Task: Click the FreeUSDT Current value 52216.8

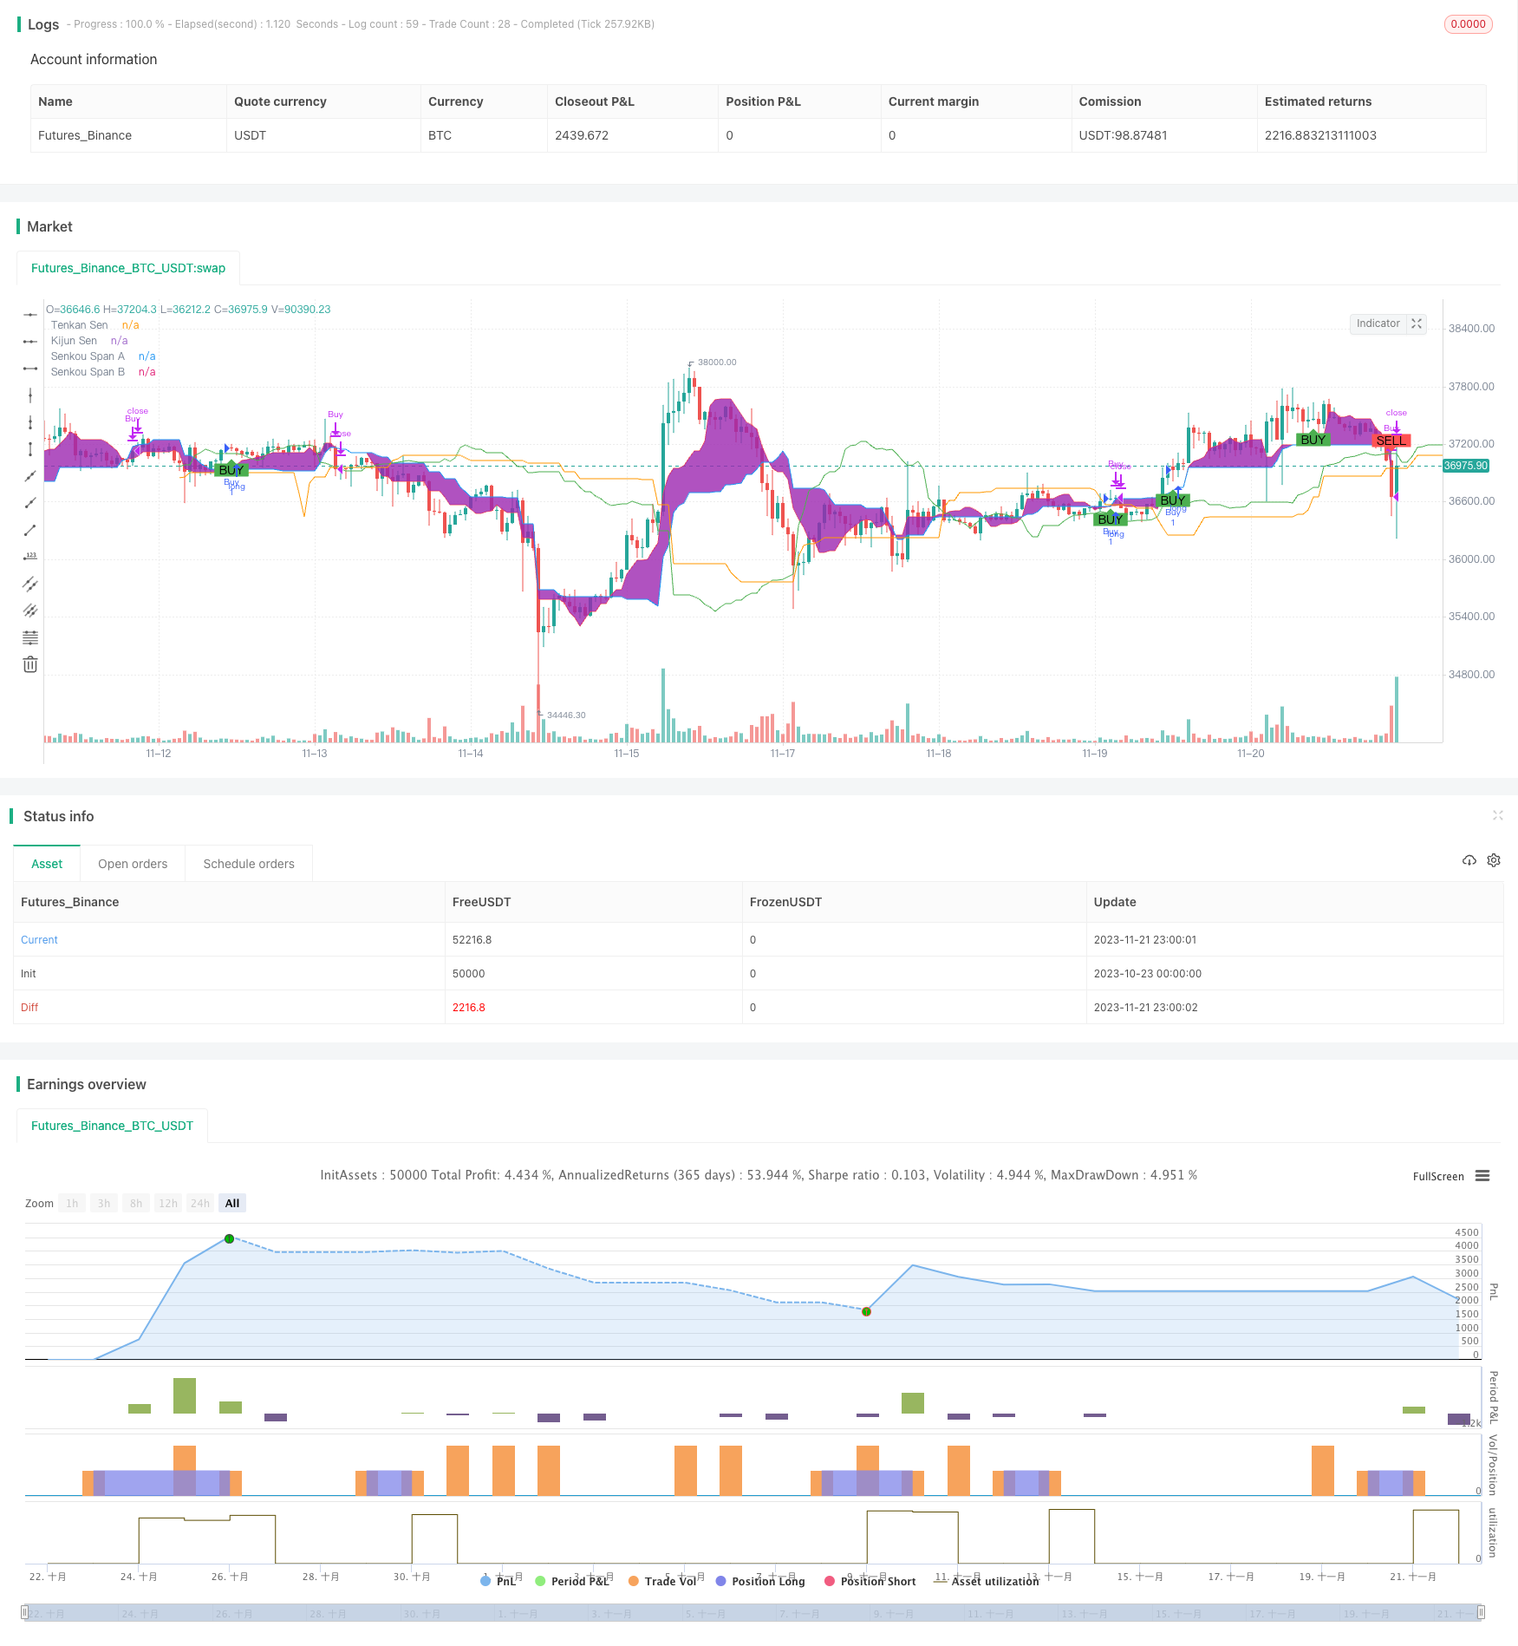Action: pyautogui.click(x=472, y=940)
